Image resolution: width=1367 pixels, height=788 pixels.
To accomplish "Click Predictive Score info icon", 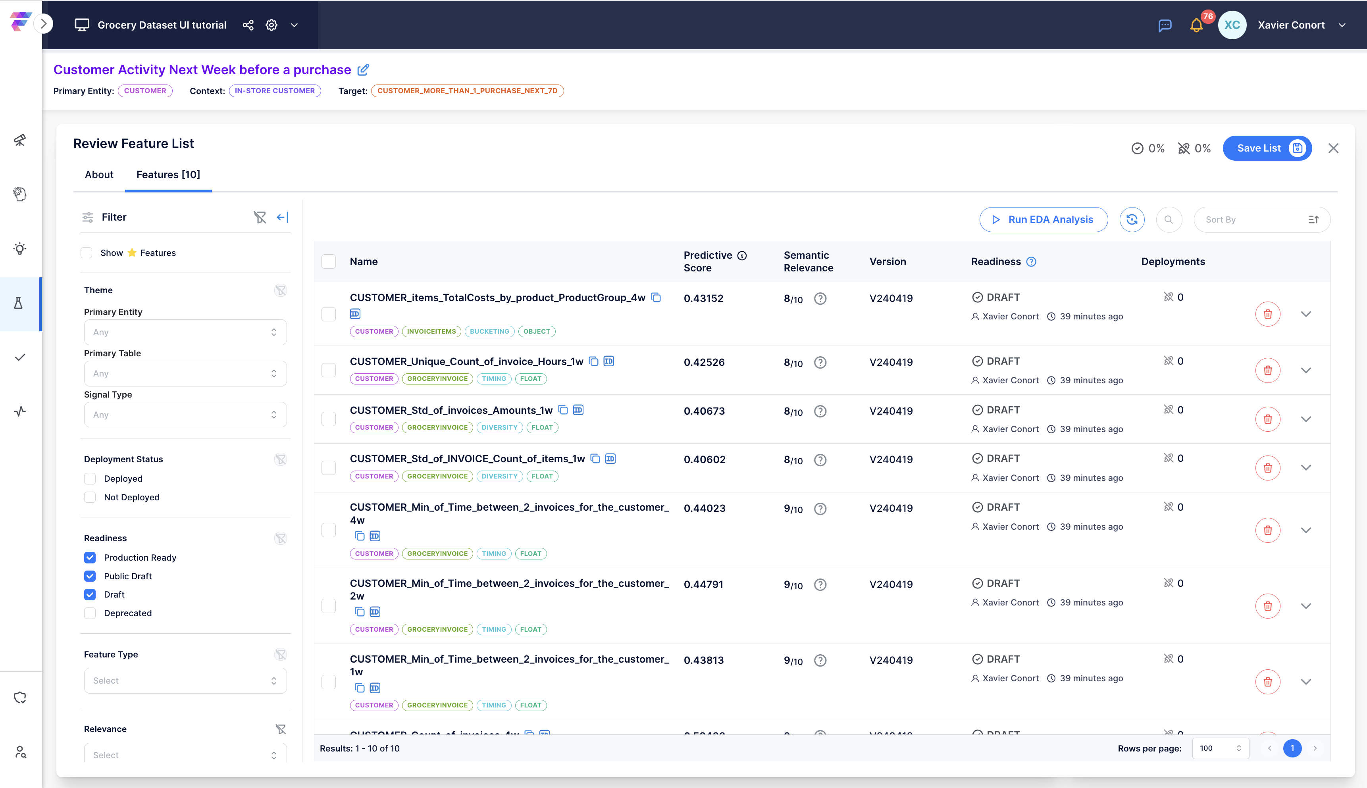I will pos(742,256).
